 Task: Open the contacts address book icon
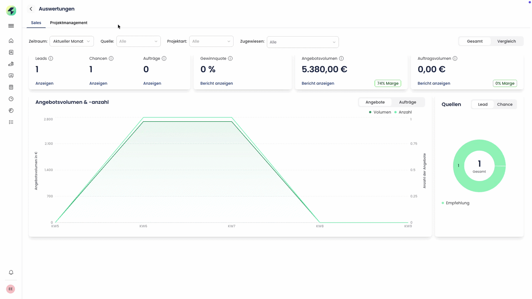pos(11,52)
